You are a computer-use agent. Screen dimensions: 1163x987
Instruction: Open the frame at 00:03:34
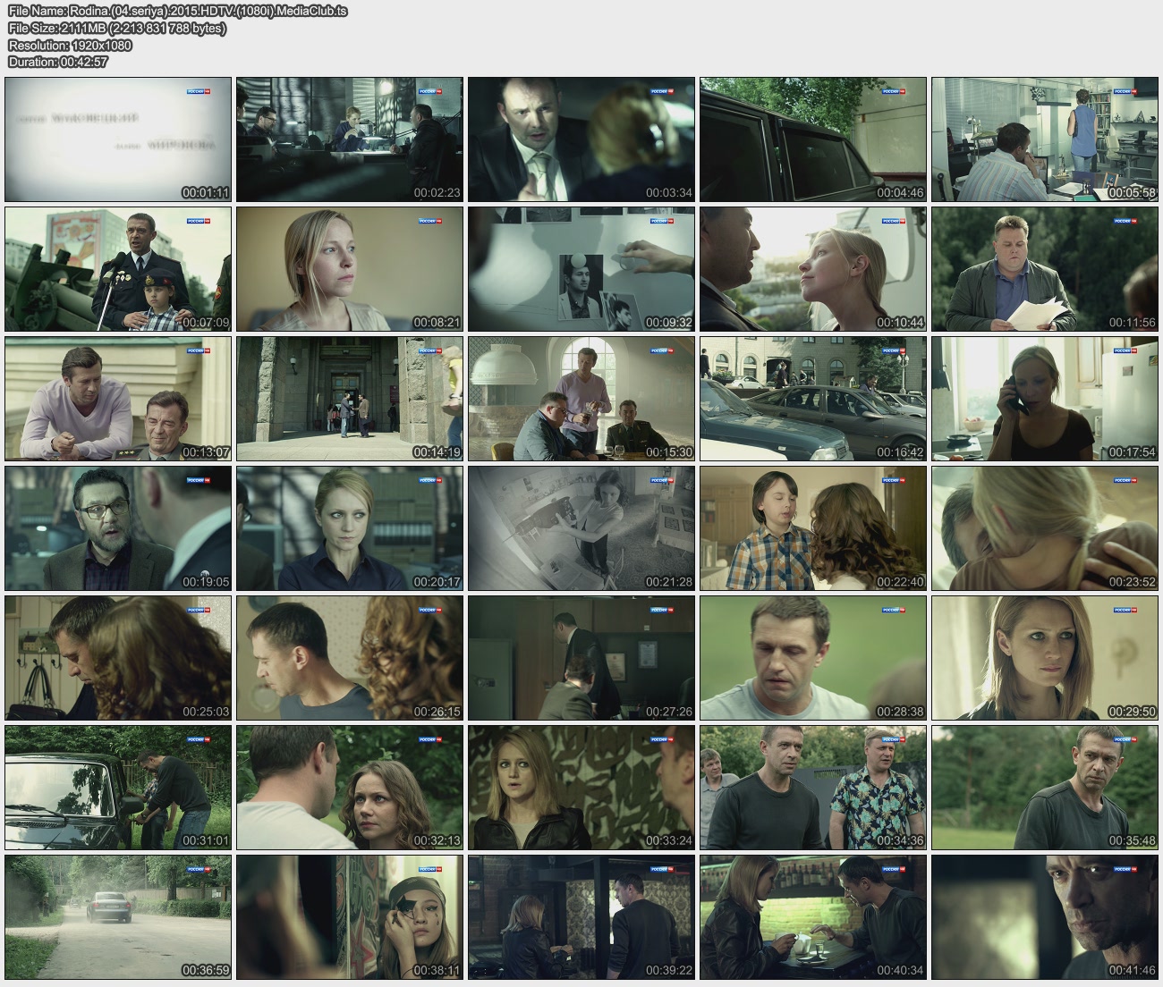581,139
